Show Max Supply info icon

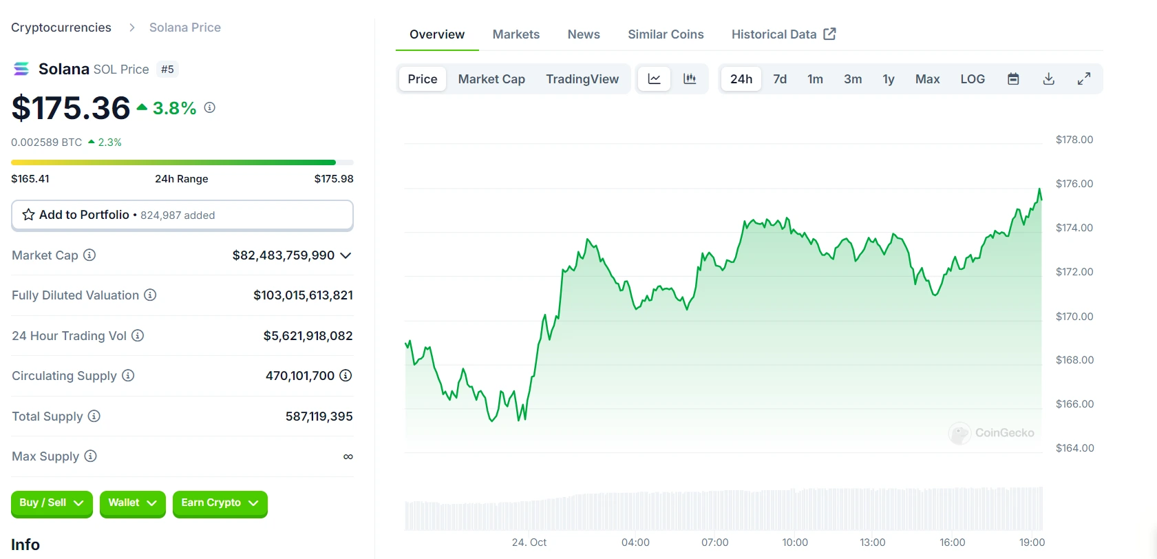point(90,456)
